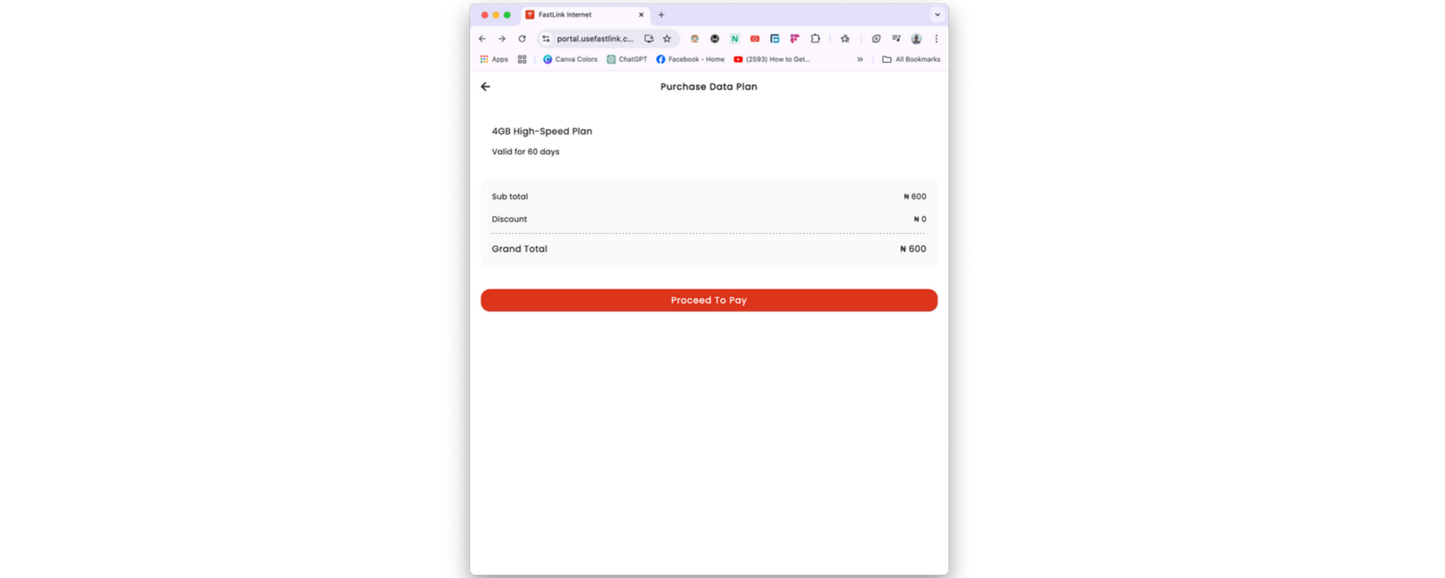Open the ChatGPT bookmark

pyautogui.click(x=627, y=60)
